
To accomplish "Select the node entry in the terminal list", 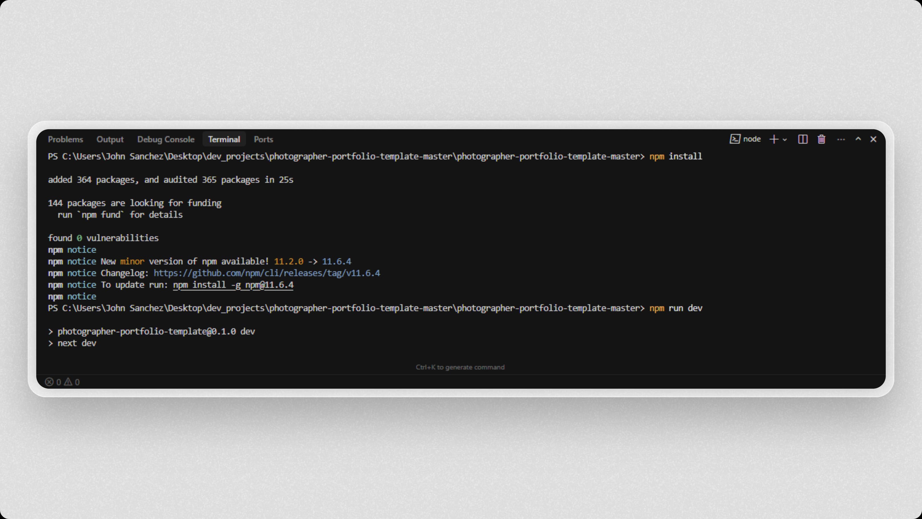I will tap(752, 139).
